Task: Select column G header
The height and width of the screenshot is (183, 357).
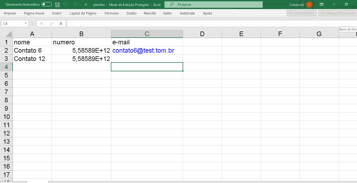Action: click(x=319, y=34)
